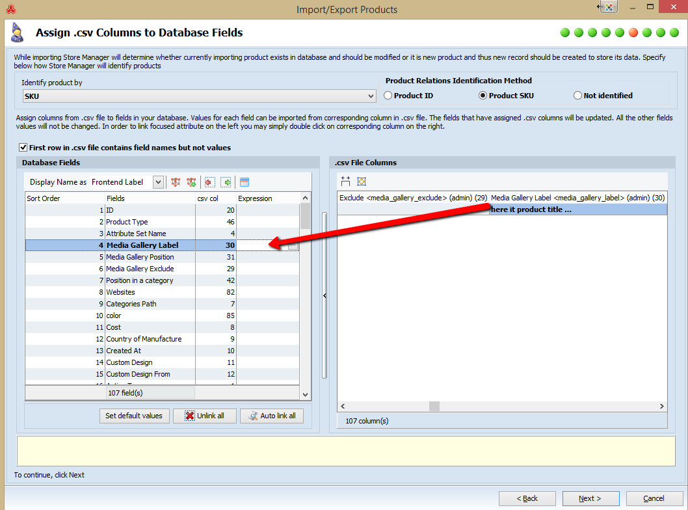Click the Unlink all button
The height and width of the screenshot is (510, 688).
click(x=204, y=416)
